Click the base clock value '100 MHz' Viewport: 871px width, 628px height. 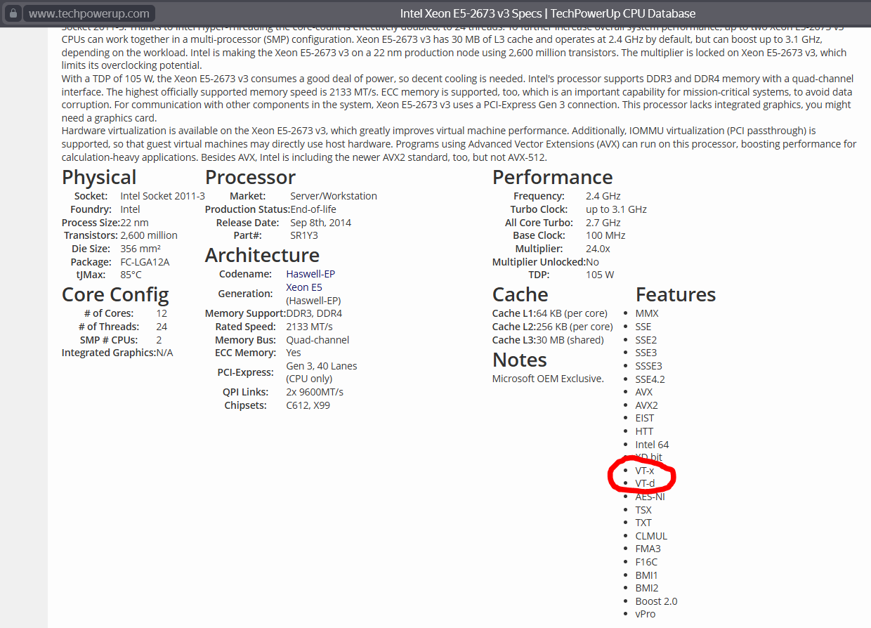click(x=605, y=235)
